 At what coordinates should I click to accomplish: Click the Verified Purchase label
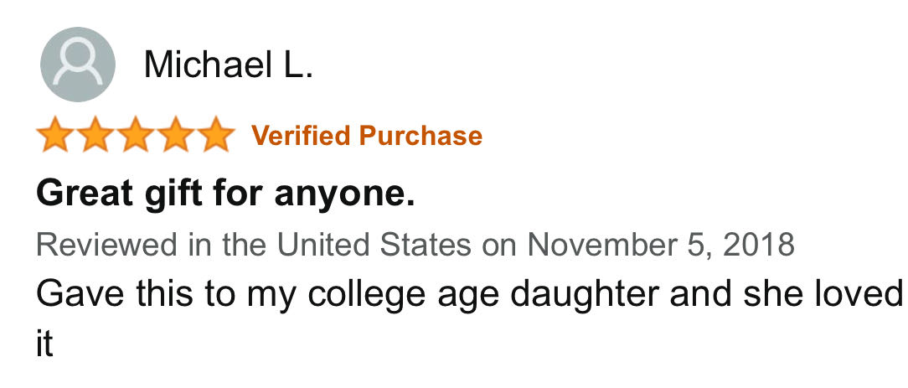[x=367, y=136]
